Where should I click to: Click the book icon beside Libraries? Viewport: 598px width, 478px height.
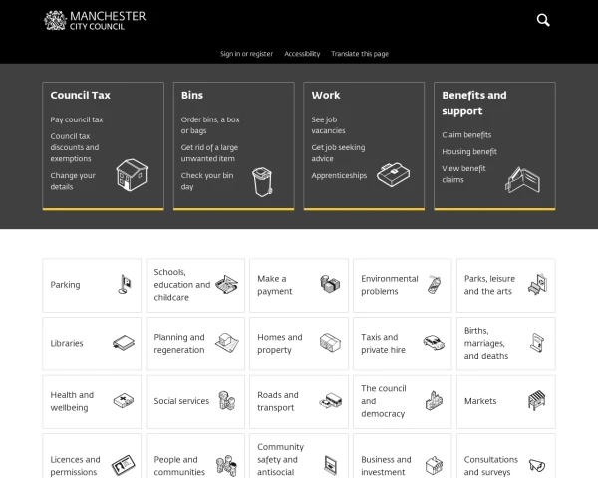[x=124, y=343]
